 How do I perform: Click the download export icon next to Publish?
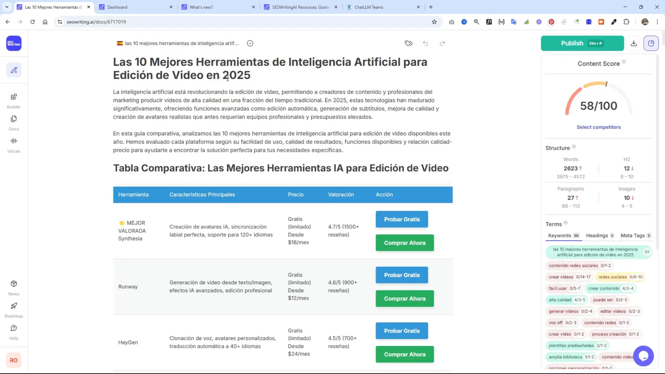tap(633, 43)
